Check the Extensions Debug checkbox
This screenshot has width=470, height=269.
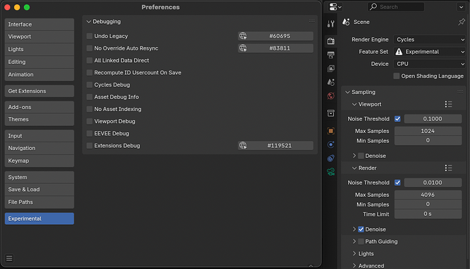click(x=89, y=146)
